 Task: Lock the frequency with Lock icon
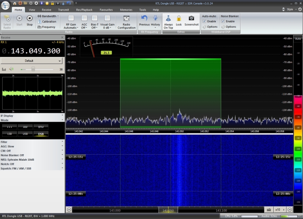[179, 20]
